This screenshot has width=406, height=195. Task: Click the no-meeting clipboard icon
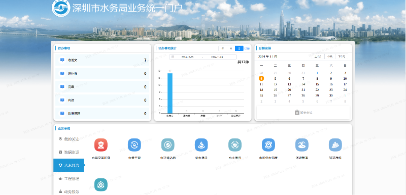(297, 113)
